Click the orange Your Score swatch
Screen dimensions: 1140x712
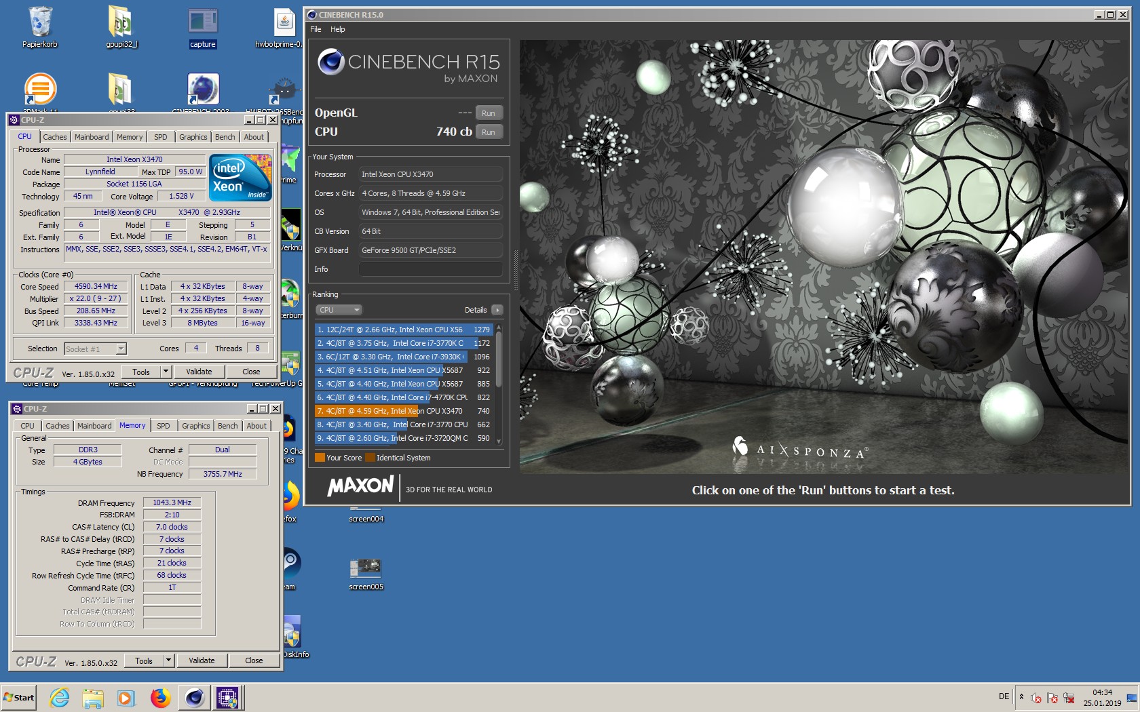[320, 458]
